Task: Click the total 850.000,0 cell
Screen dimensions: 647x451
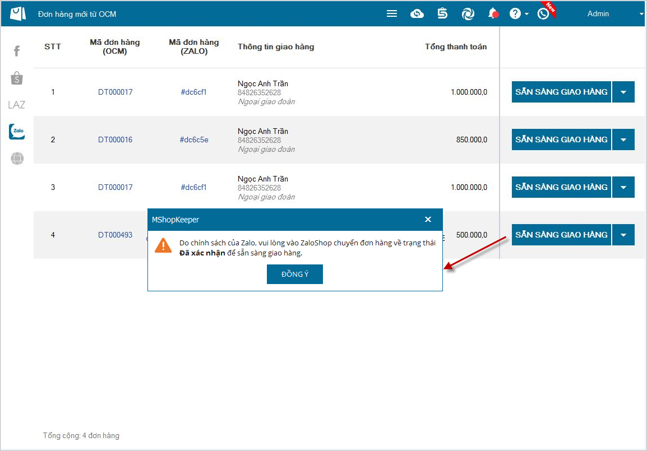Action: pyautogui.click(x=471, y=140)
